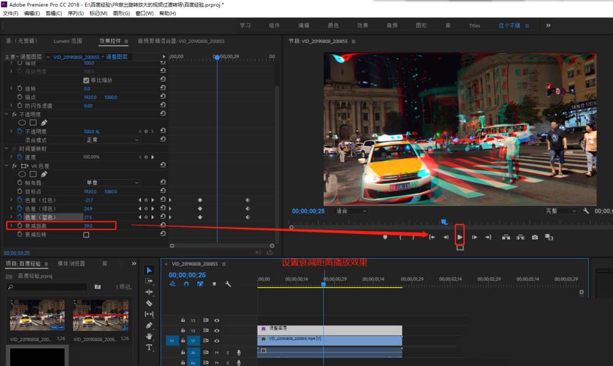The image size is (613, 366).
Task: Open the 混合模式 dropdown showing 正常
Action: [112, 139]
